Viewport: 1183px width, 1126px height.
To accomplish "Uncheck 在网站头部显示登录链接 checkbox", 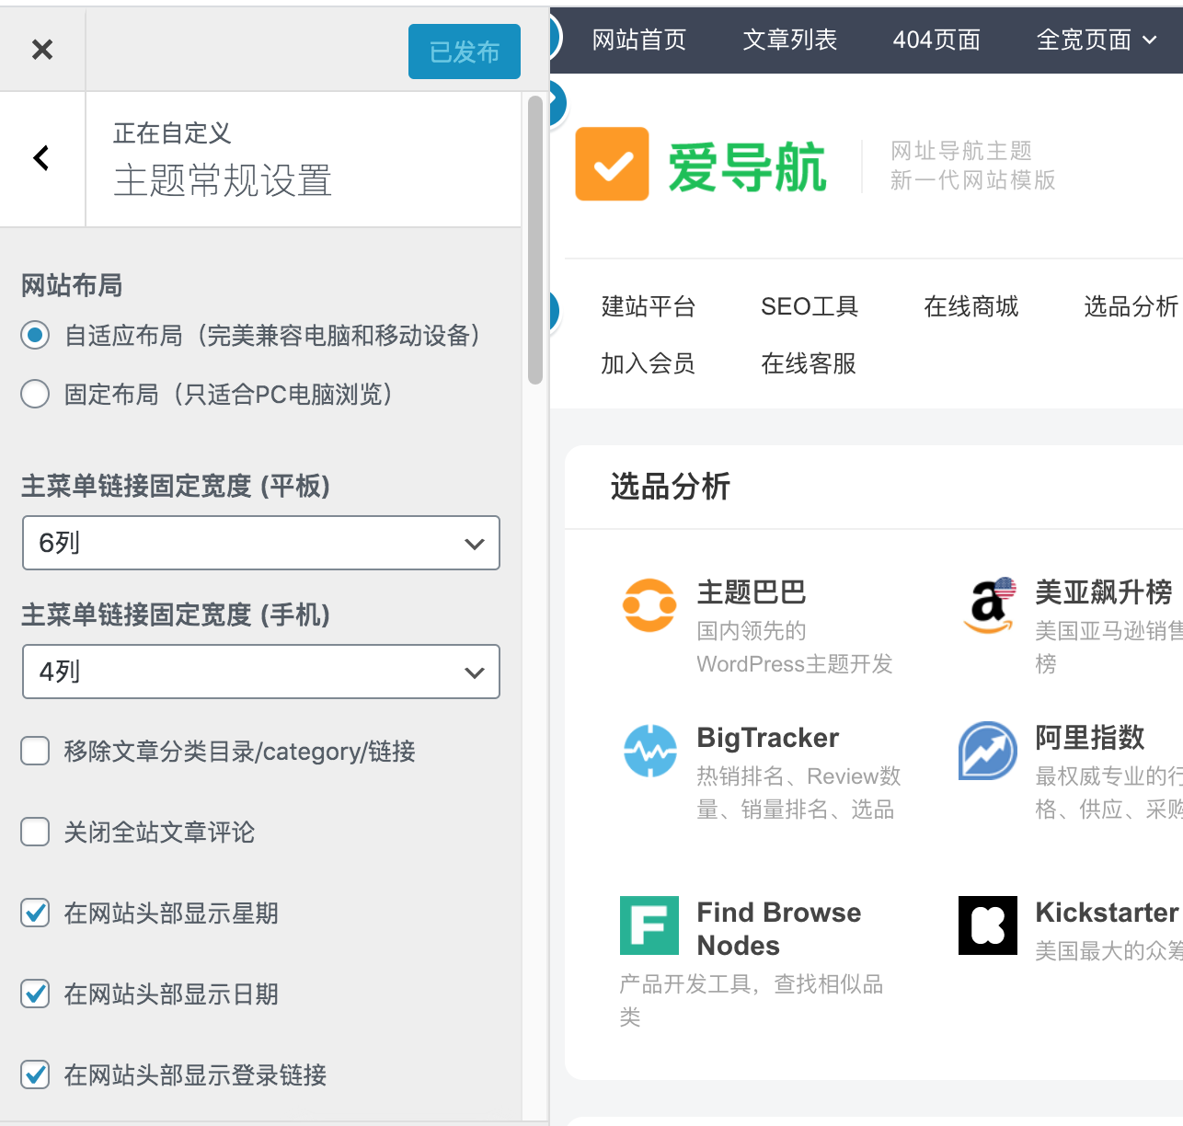I will 35,1075.
